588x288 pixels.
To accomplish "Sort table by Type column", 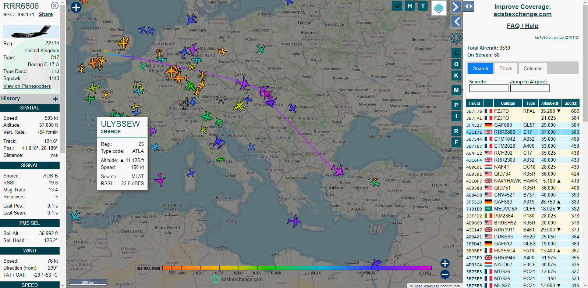I will tap(531, 103).
